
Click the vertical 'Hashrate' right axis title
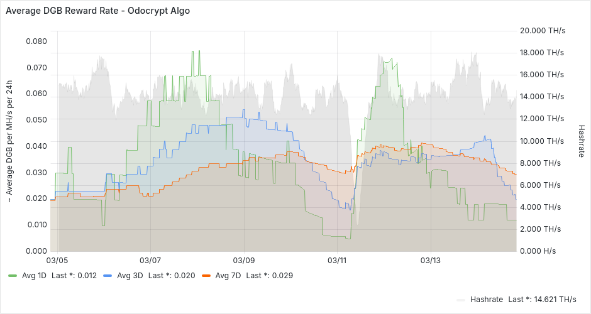(581, 139)
